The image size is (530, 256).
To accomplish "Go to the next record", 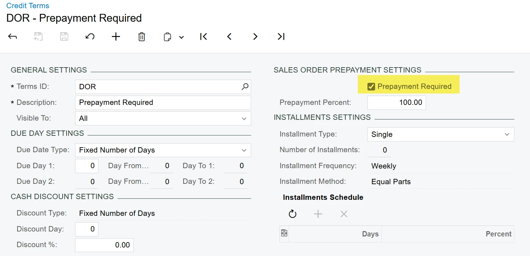I will click(255, 37).
